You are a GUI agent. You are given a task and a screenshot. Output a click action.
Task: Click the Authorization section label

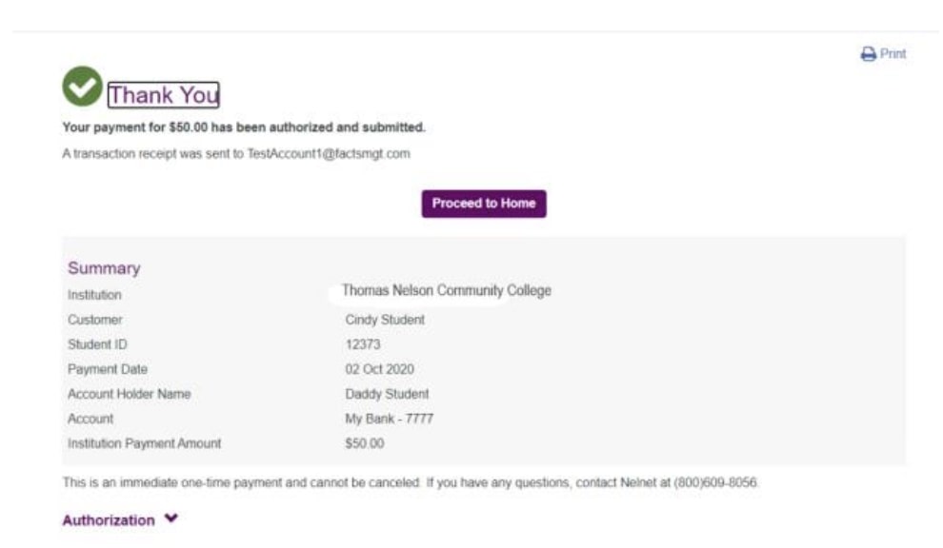tap(108, 520)
